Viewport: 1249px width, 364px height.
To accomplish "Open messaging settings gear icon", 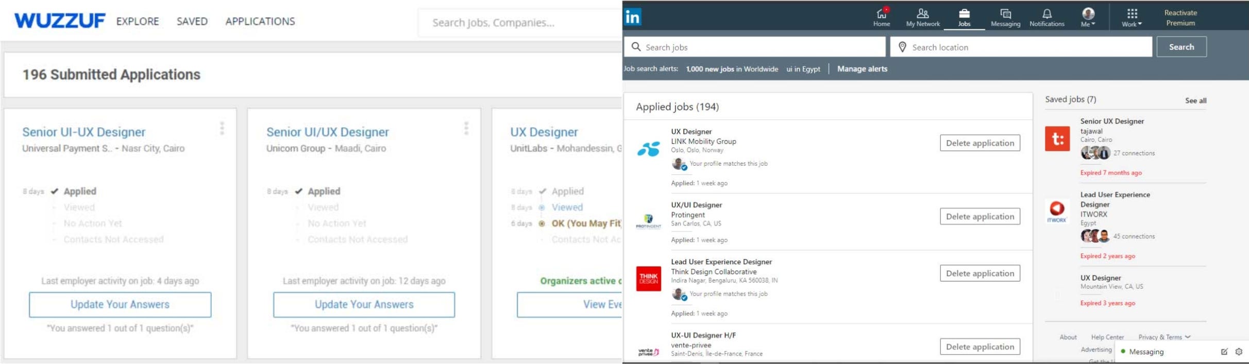I will [1239, 352].
